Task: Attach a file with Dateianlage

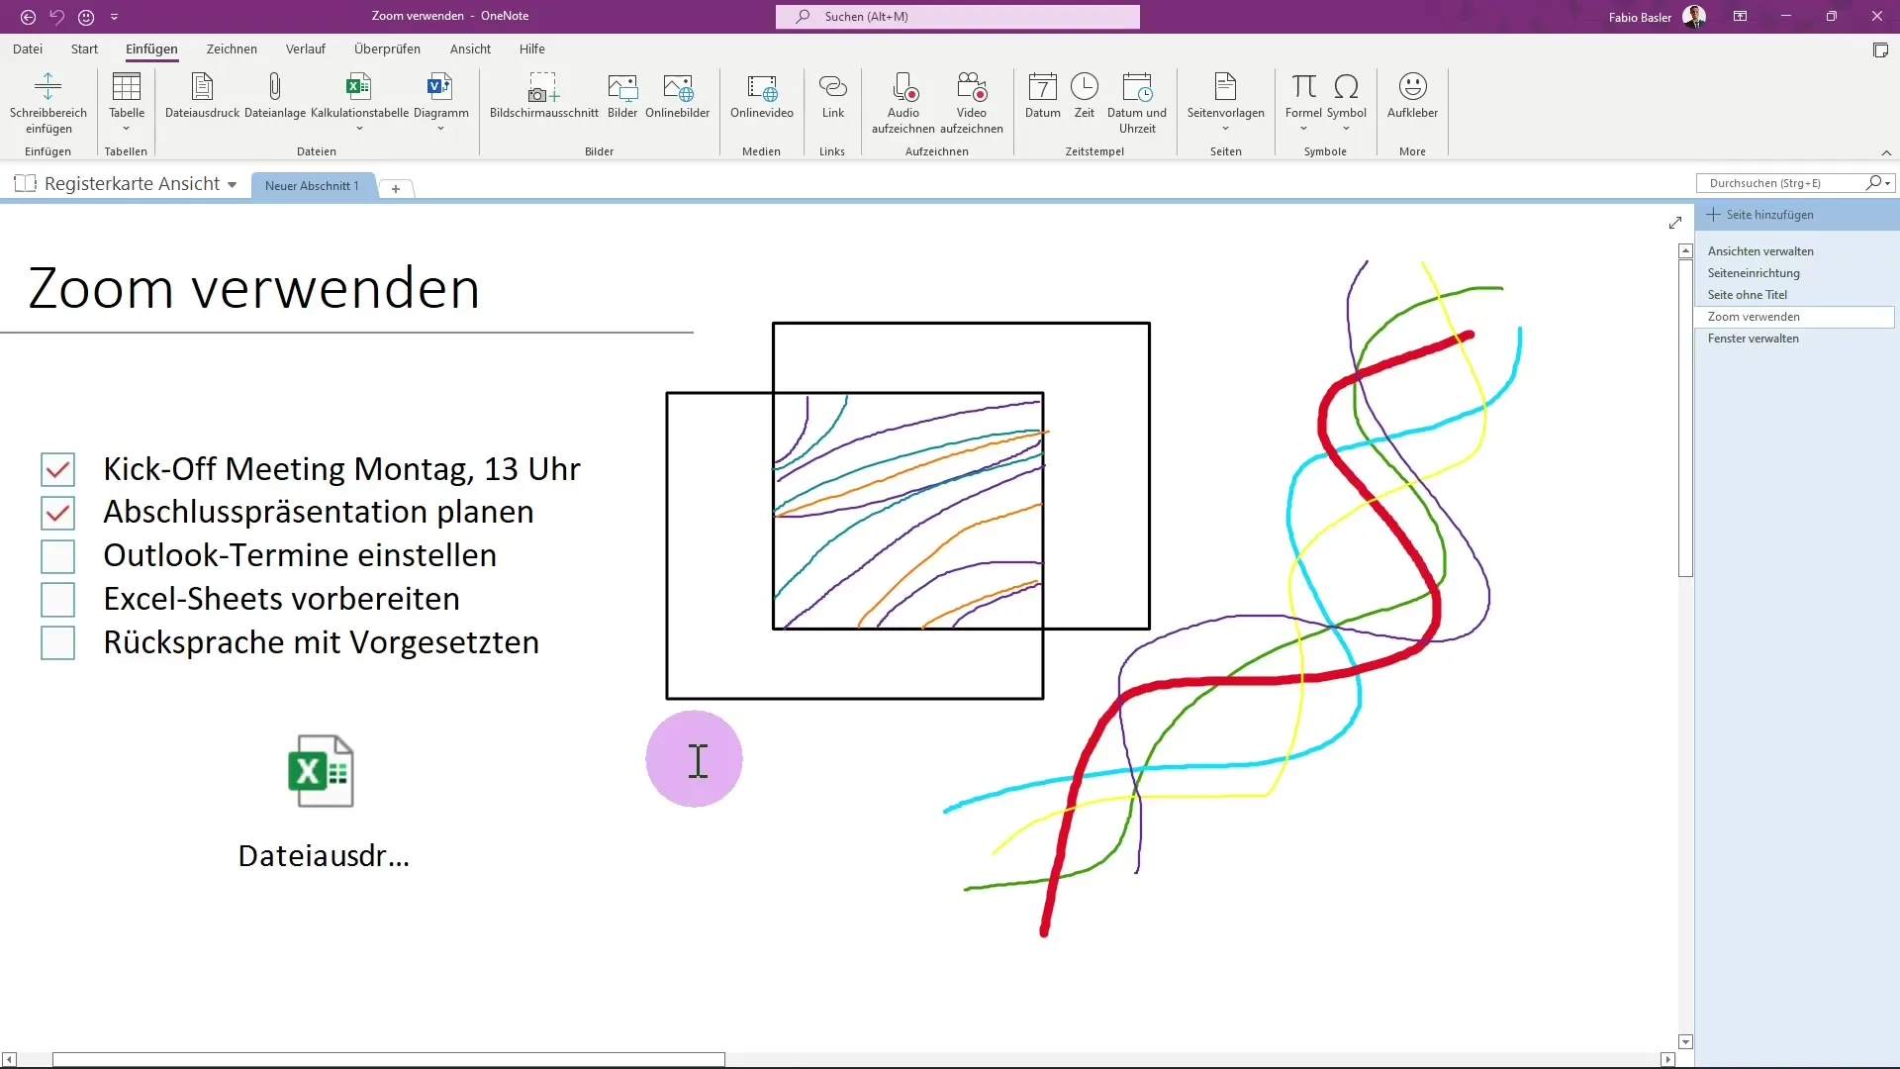Action: point(275,87)
